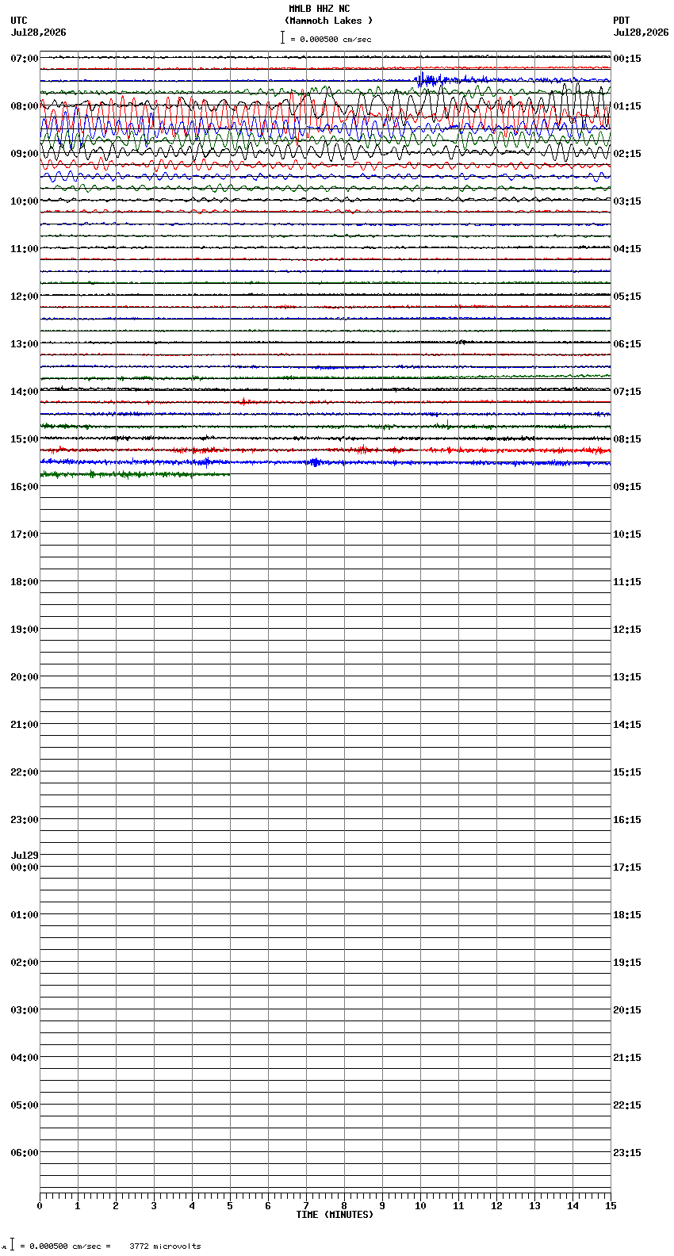The image size is (674, 1256).
Task: Click the Jul29 date change label
Action: (25, 856)
